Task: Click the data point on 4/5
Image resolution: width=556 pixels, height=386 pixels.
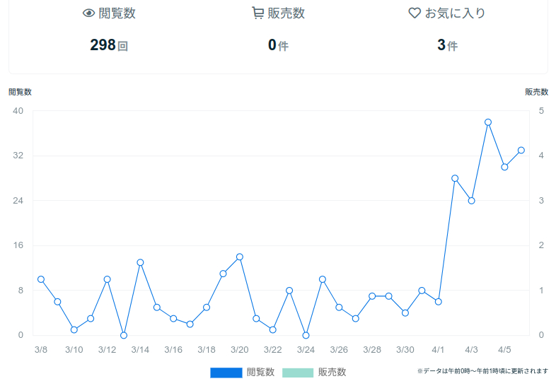Action: [x=504, y=167]
